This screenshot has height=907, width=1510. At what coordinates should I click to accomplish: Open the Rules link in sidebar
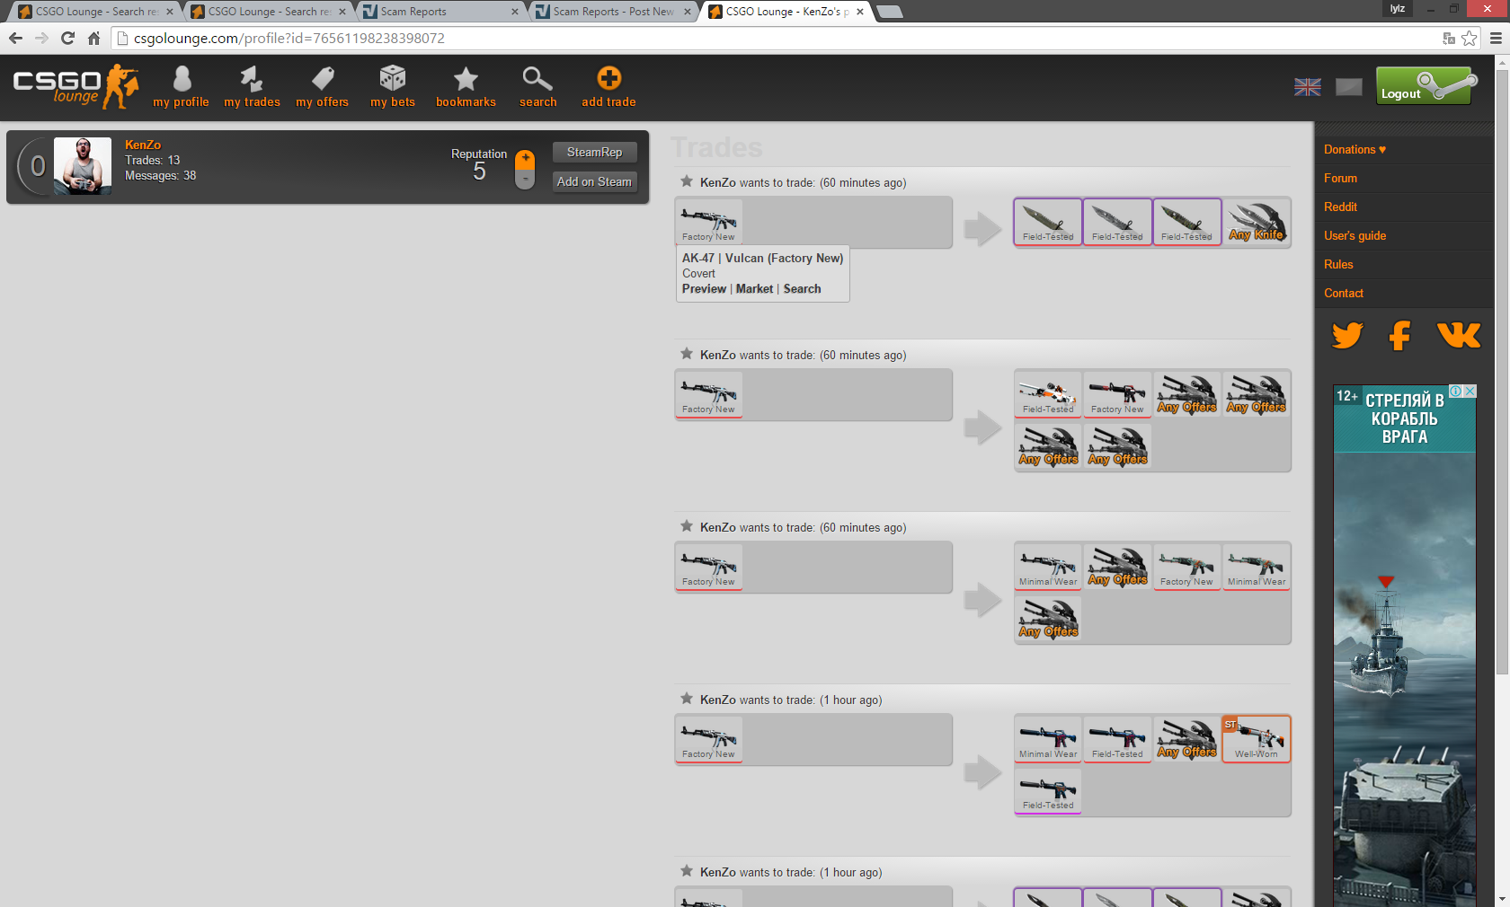(1338, 265)
